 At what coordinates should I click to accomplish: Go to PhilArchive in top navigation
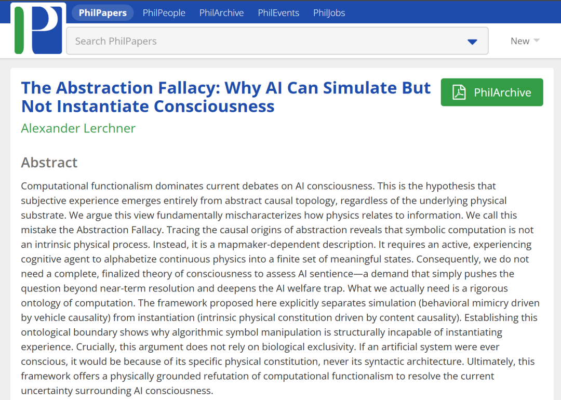coord(221,13)
